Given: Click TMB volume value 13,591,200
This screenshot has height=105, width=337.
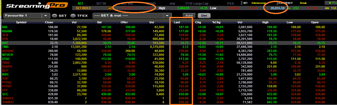Looking at the screenshot, I should (x=79, y=47).
